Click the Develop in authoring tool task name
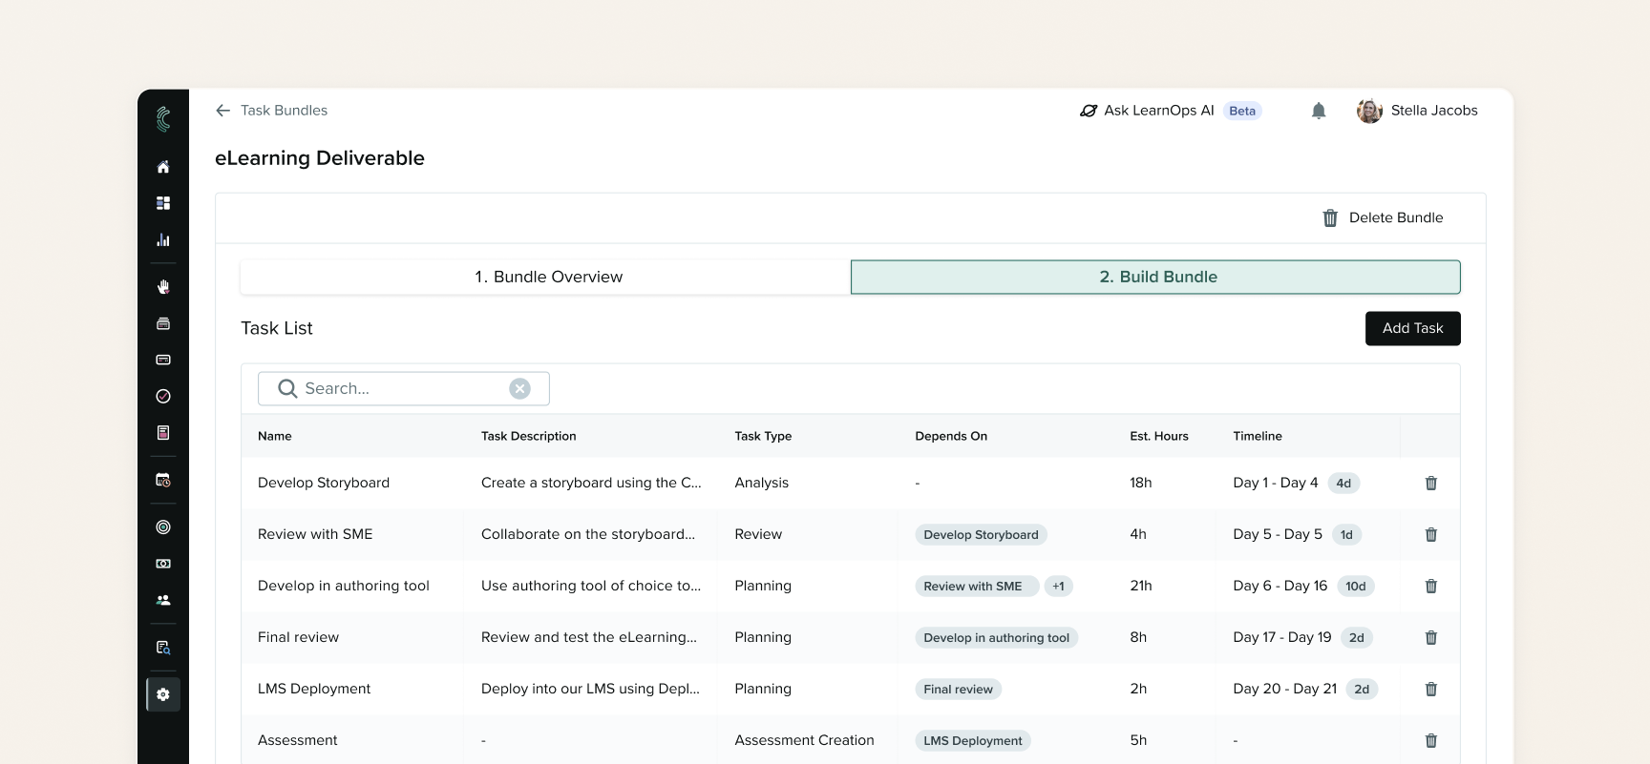Image resolution: width=1650 pixels, height=764 pixels. pyautogui.click(x=344, y=586)
